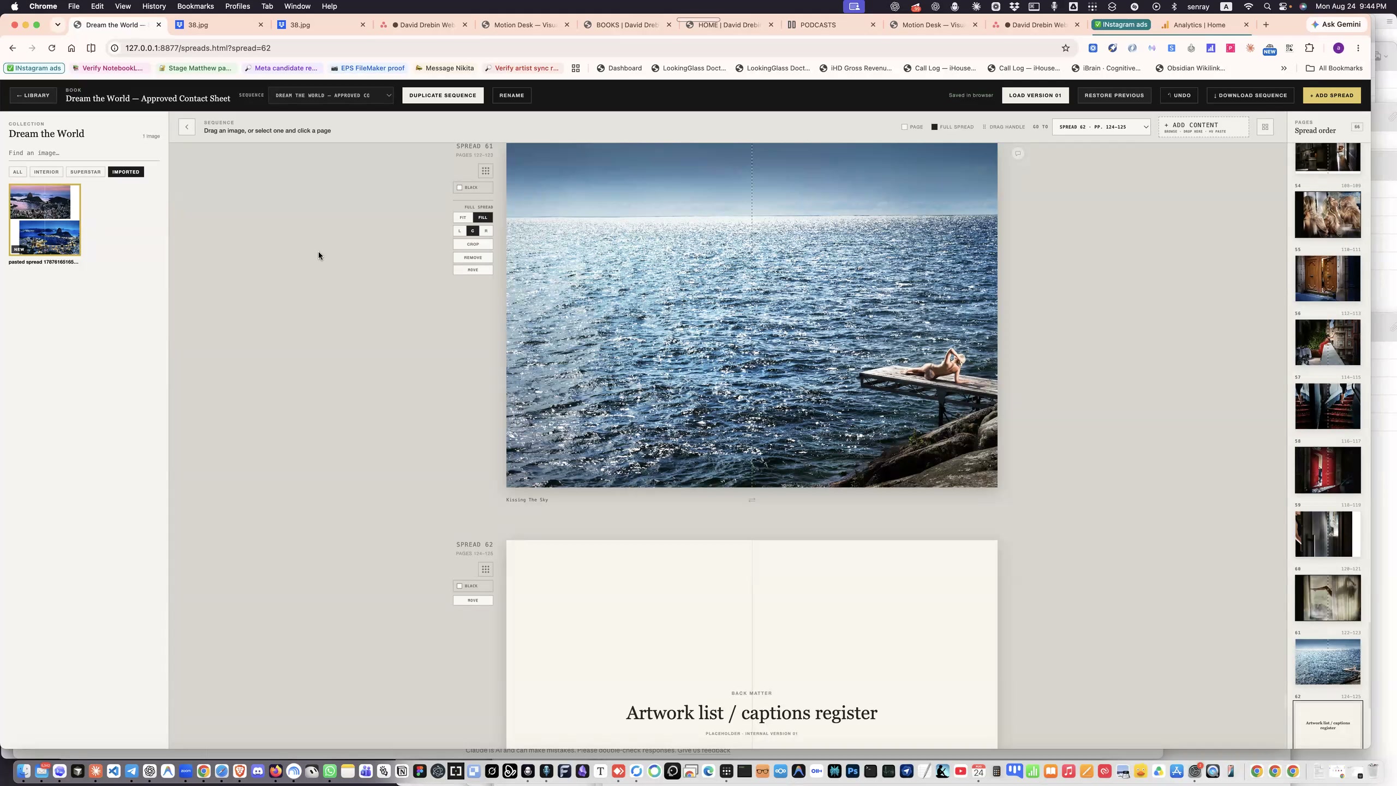Click the comment bubble icon beside Spread 61
The width and height of the screenshot is (1397, 786).
[x=1018, y=153]
